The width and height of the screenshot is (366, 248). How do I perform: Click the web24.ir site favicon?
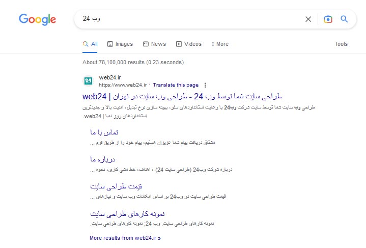click(88, 81)
